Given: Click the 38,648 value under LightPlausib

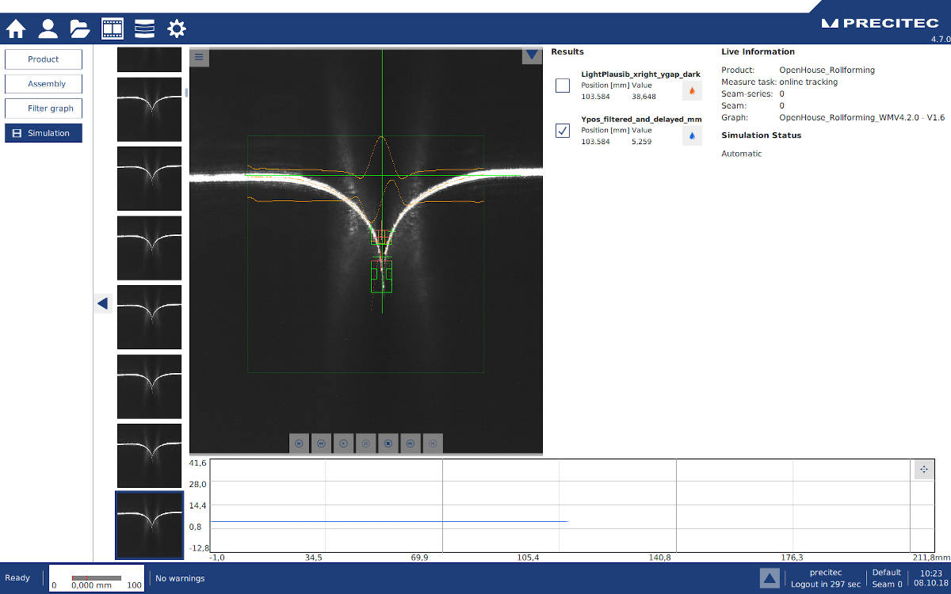Looking at the screenshot, I should pyautogui.click(x=644, y=97).
